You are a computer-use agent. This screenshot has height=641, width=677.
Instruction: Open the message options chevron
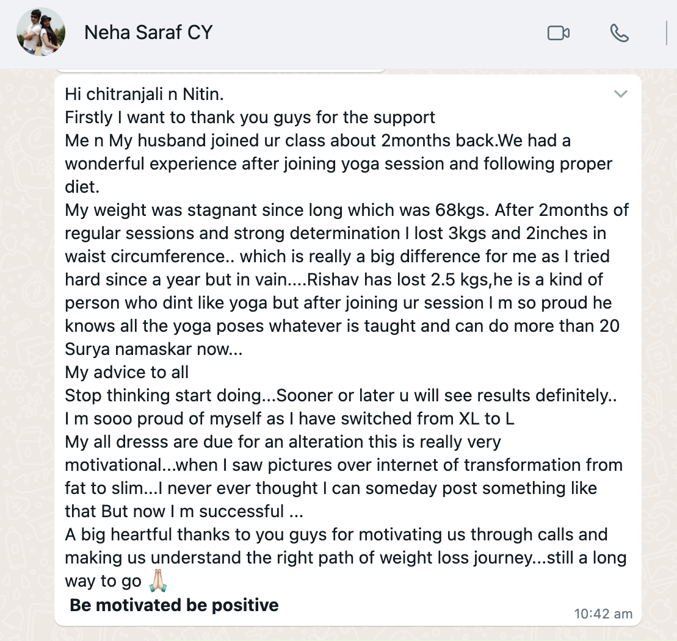[x=620, y=94]
